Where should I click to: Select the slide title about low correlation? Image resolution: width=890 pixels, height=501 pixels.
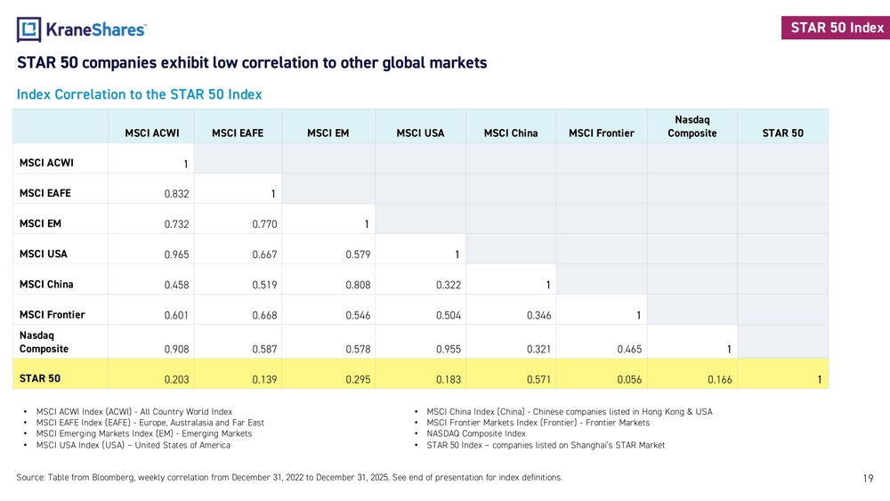pyautogui.click(x=252, y=63)
